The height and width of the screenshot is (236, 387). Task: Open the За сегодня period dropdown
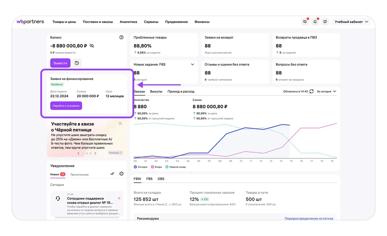pos(327,91)
